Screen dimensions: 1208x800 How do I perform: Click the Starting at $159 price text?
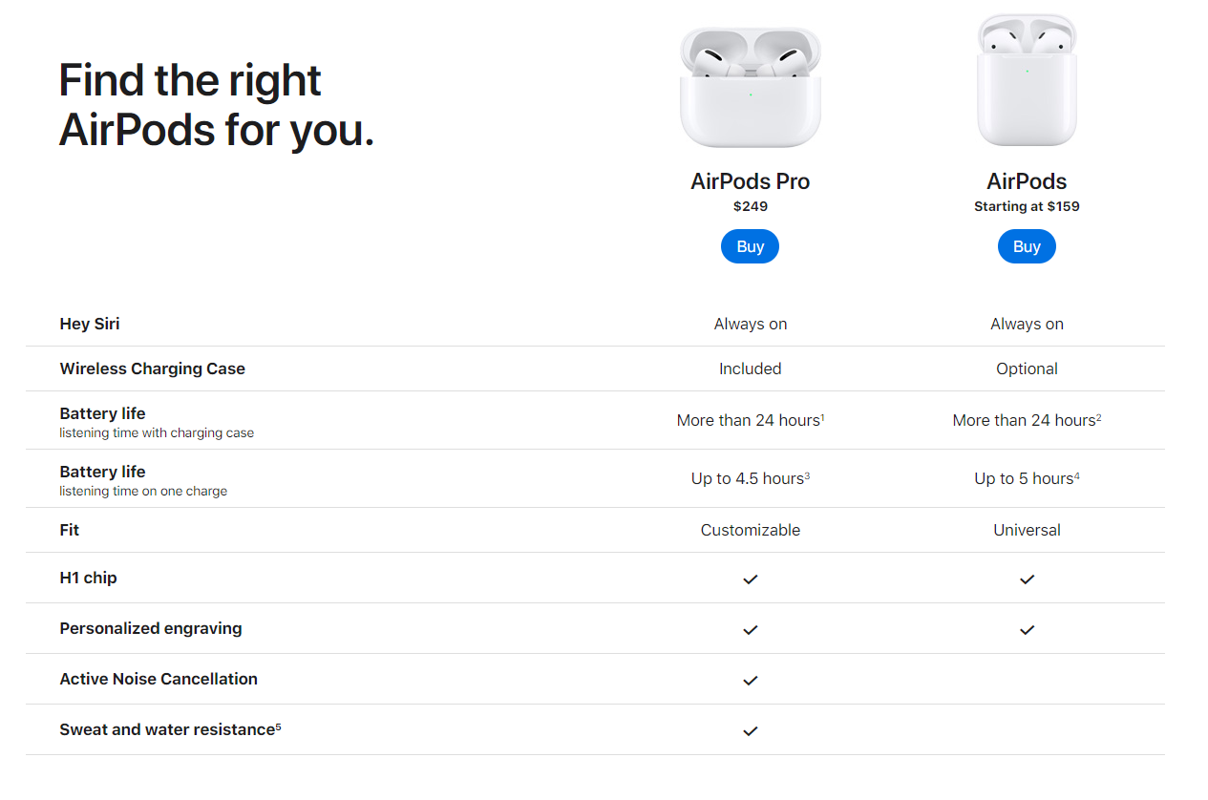coord(1027,206)
